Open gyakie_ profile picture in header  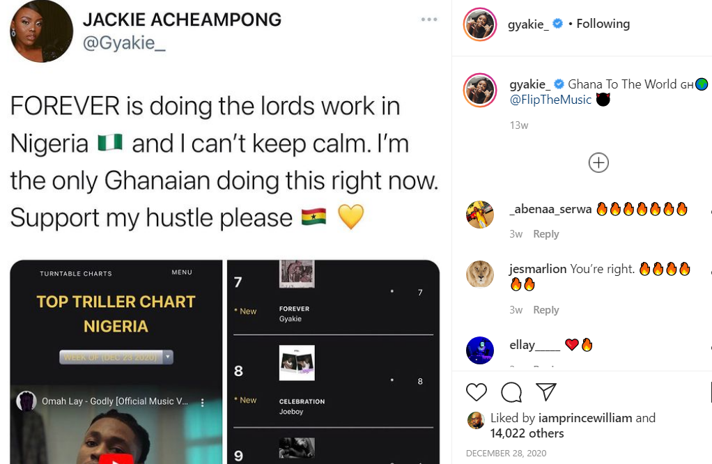point(480,24)
